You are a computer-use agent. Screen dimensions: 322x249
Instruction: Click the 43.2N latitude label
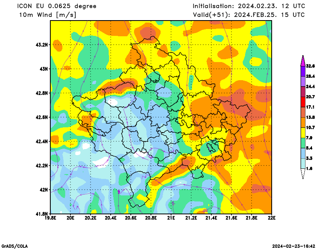(x=42, y=45)
